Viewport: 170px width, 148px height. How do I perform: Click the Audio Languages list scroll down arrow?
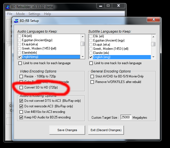83,57
